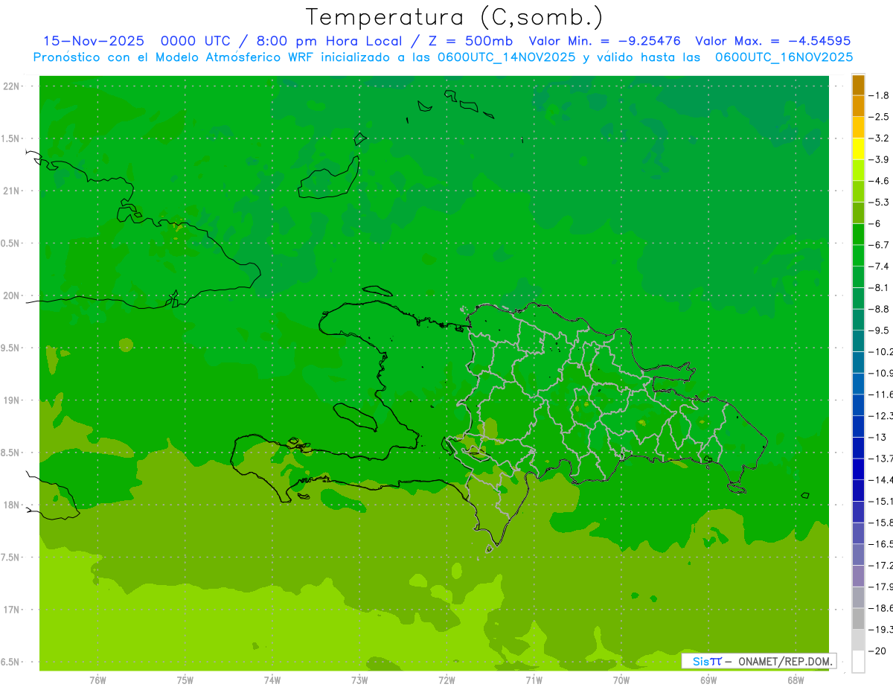Select the "Z = 500mb" level label
Image resolution: width=893 pixels, height=690 pixels.
click(x=470, y=41)
